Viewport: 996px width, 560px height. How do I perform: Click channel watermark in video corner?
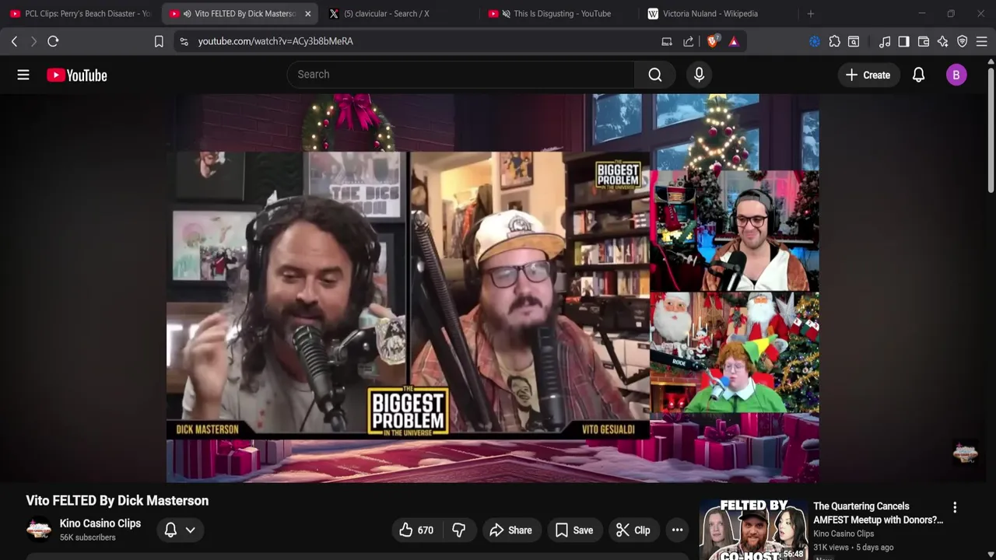pyautogui.click(x=965, y=453)
